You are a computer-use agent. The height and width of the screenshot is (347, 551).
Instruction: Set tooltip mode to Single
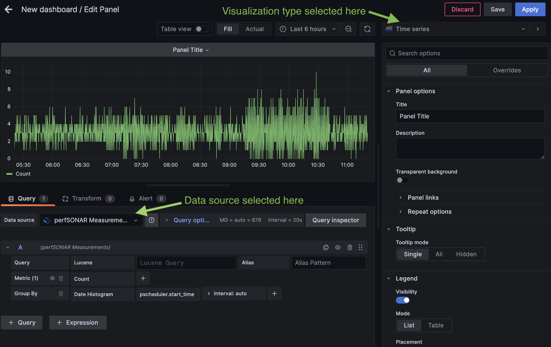pos(413,254)
